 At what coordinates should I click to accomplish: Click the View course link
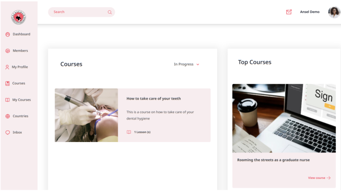click(x=319, y=178)
